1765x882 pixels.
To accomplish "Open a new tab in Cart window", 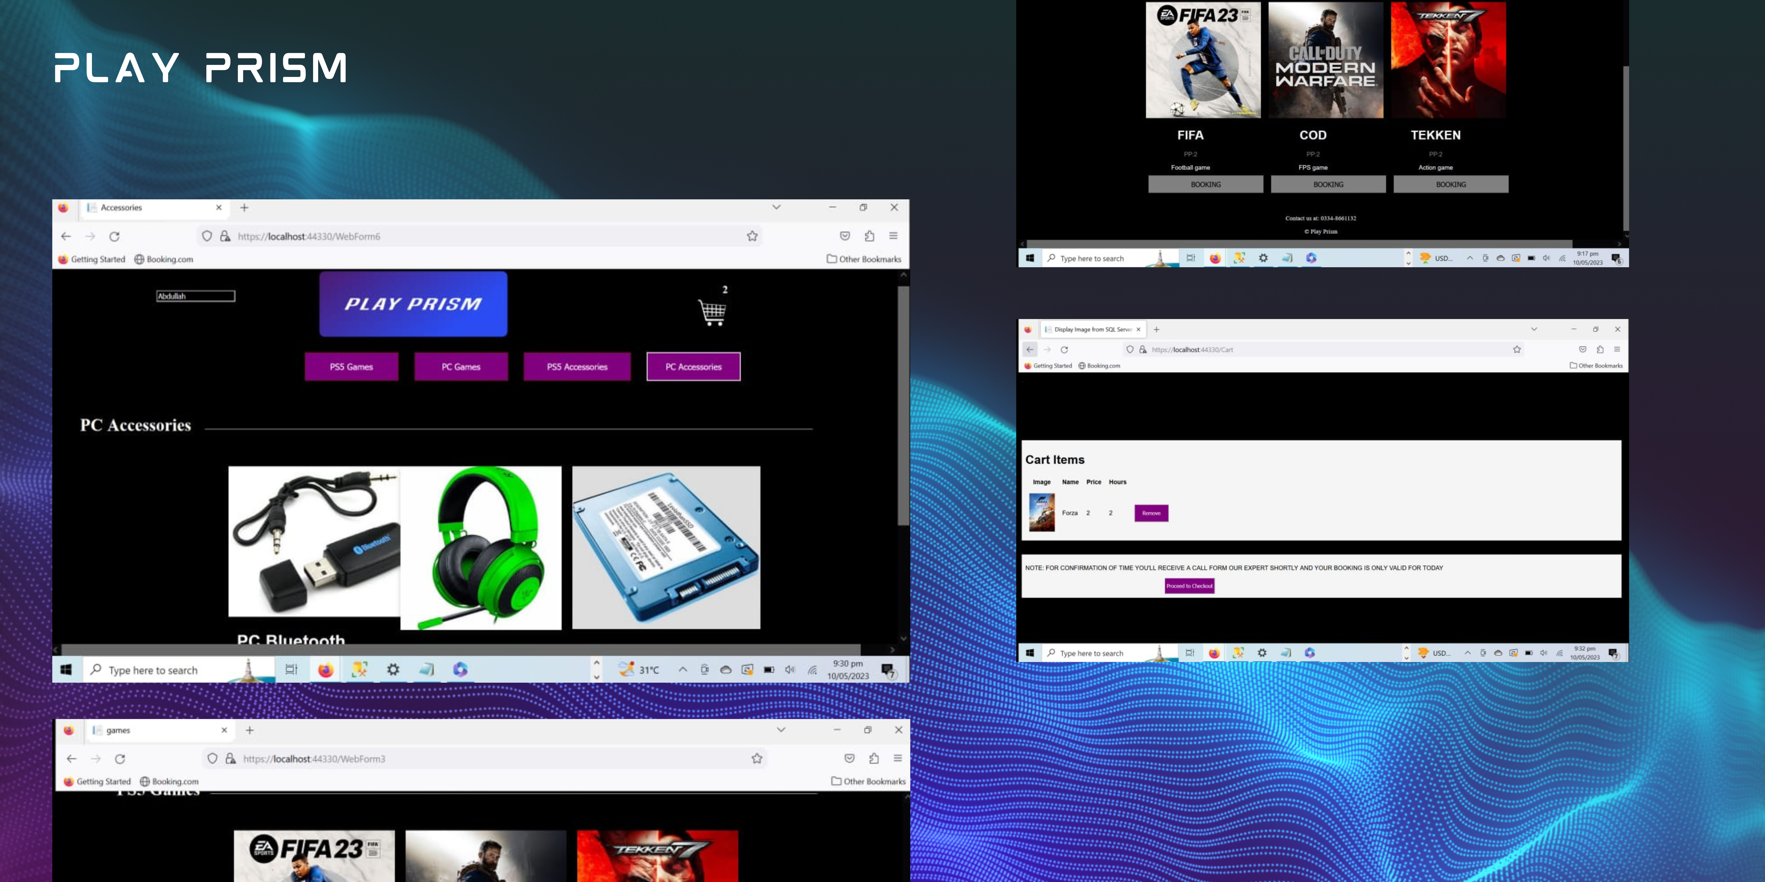I will pos(1156,329).
